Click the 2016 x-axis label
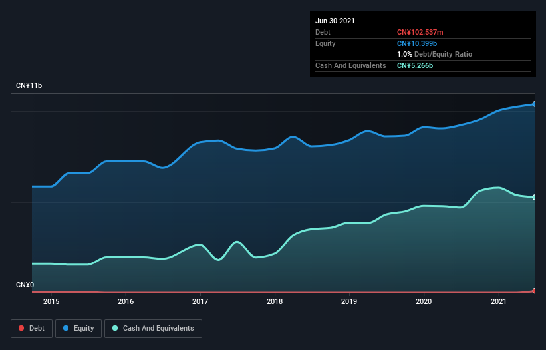This screenshot has width=546, height=350. coord(126,301)
